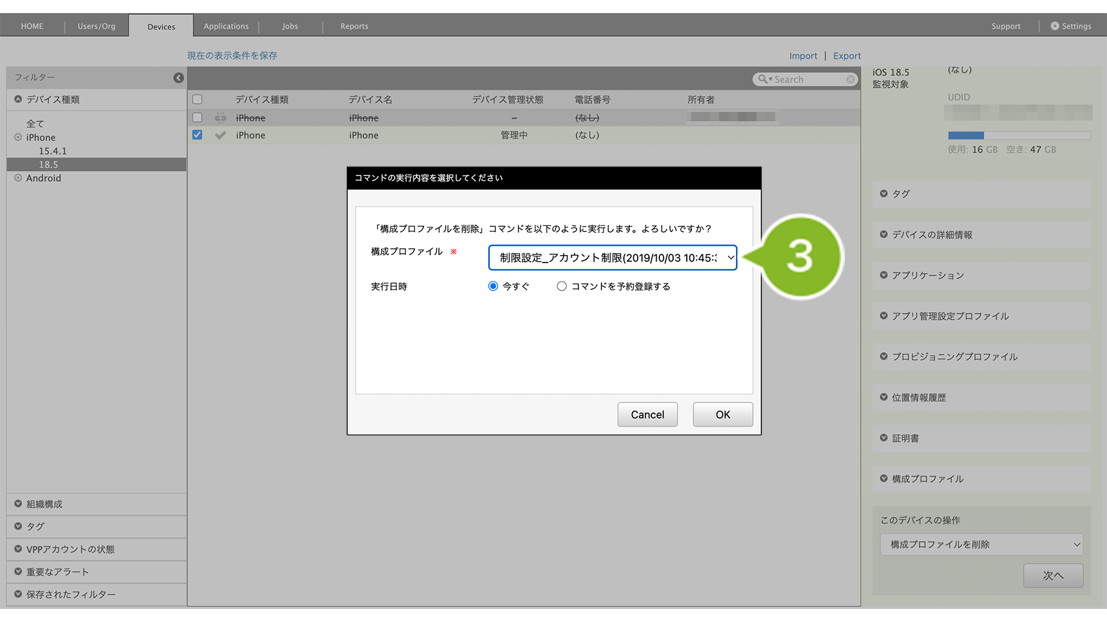Choose コマンドを予約登録する radio option
This screenshot has width=1107, height=622.
[562, 286]
